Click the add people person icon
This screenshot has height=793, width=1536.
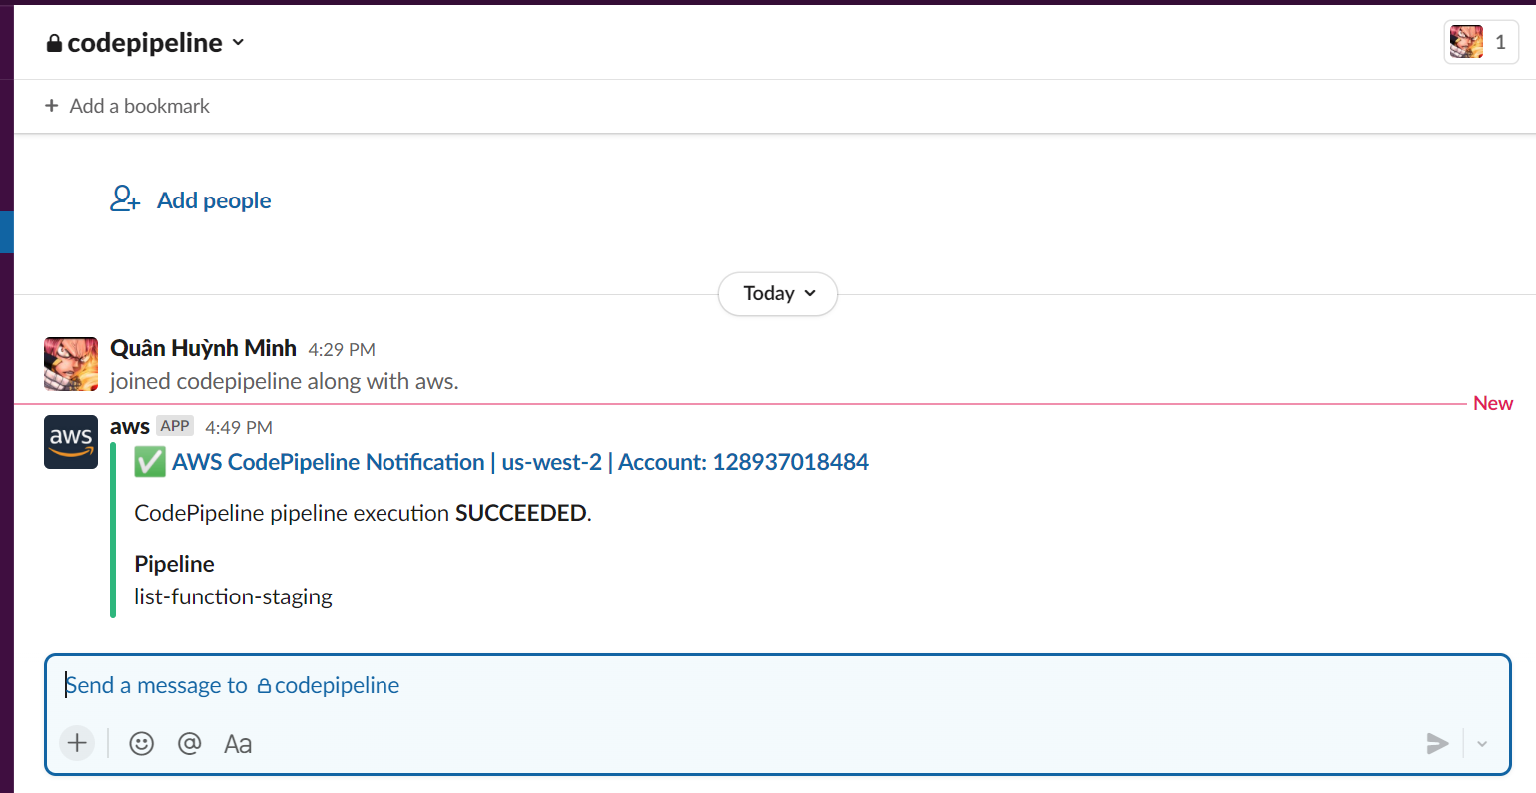[125, 199]
